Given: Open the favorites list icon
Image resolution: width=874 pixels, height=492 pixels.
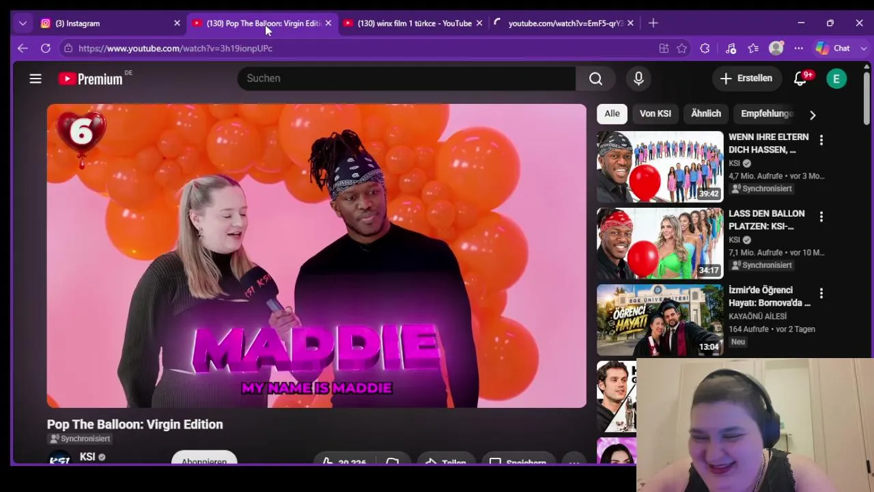Looking at the screenshot, I should (753, 49).
